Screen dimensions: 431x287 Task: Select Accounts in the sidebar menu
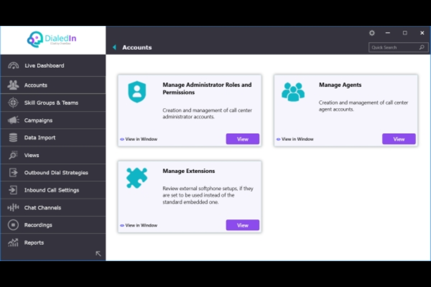pyautogui.click(x=36, y=85)
